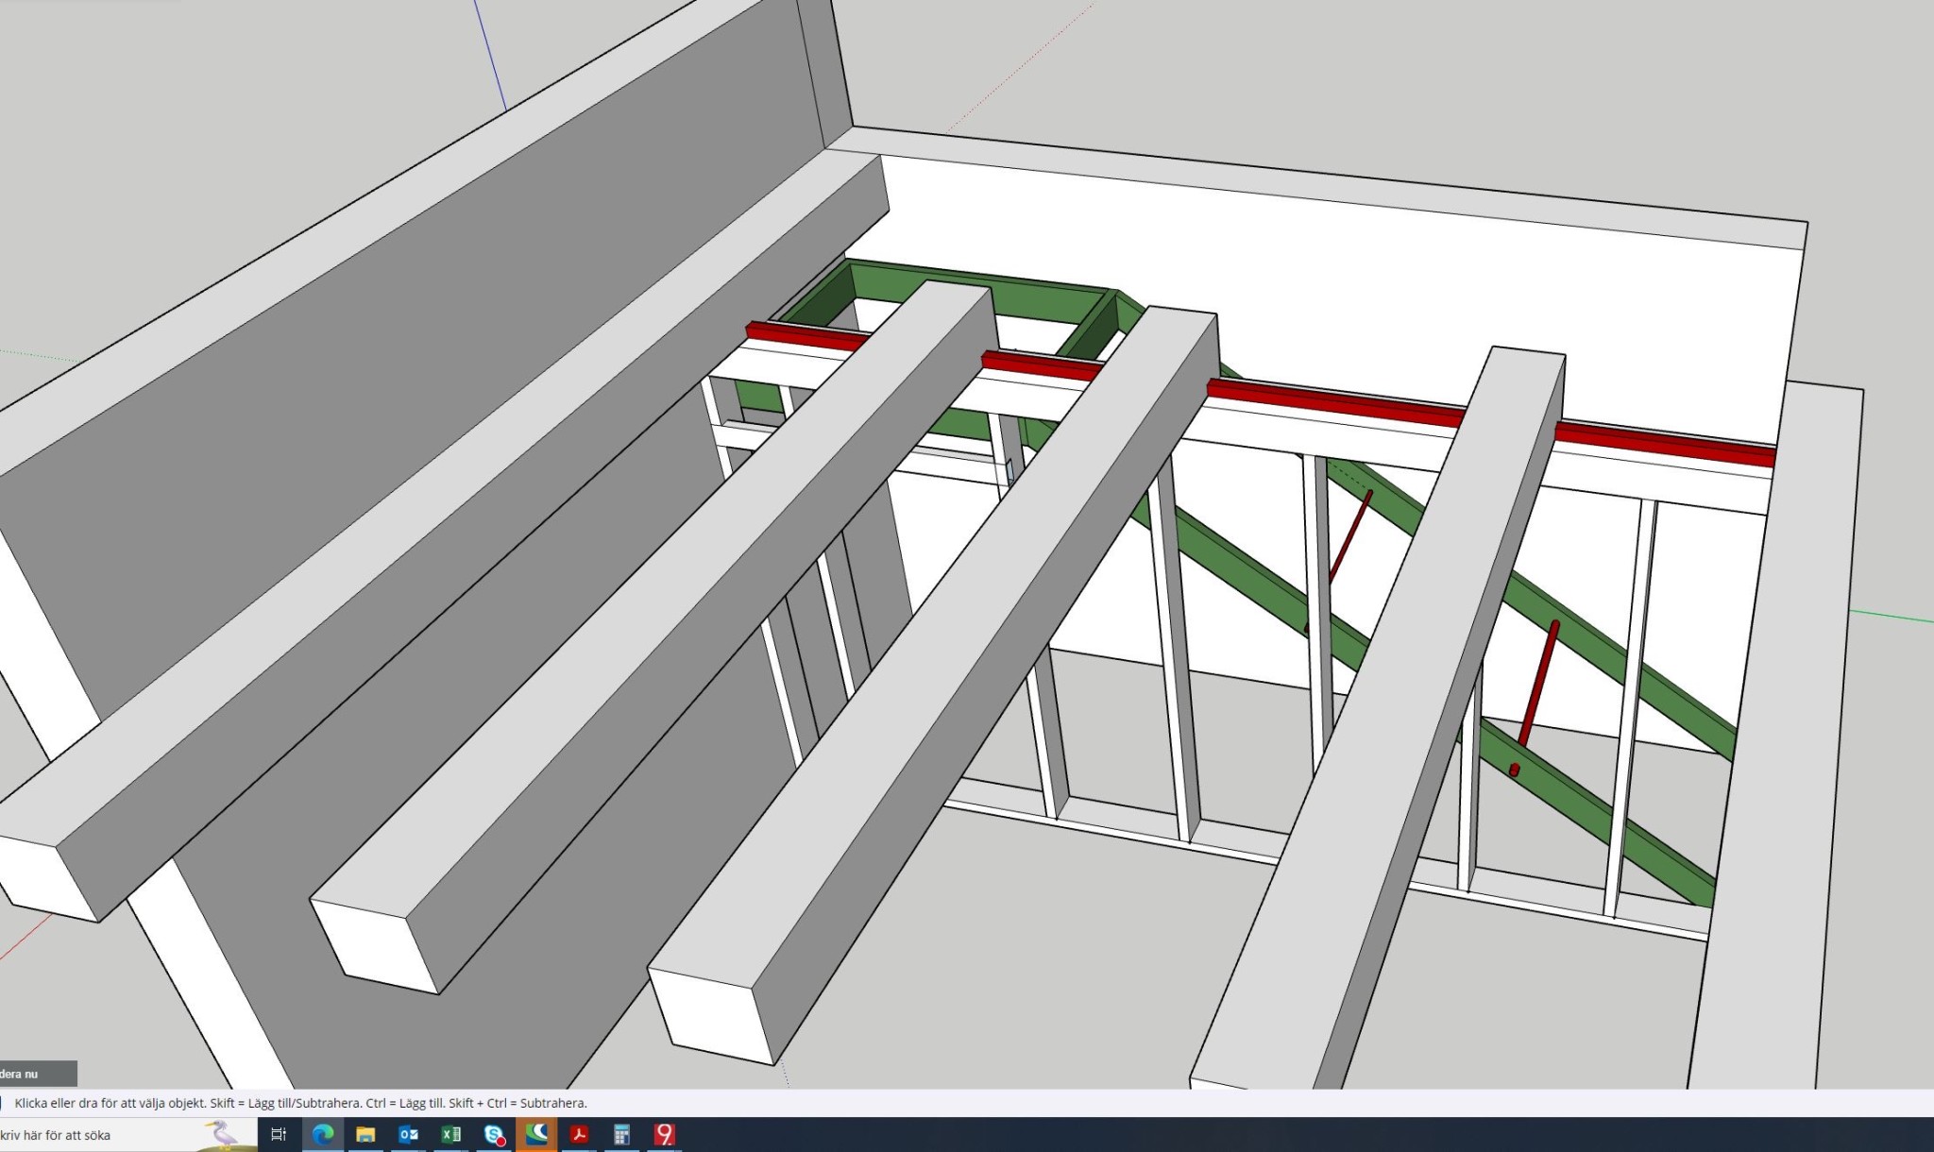The width and height of the screenshot is (1934, 1152).
Task: Click the highlighted orange app taskbar icon
Action: [536, 1134]
